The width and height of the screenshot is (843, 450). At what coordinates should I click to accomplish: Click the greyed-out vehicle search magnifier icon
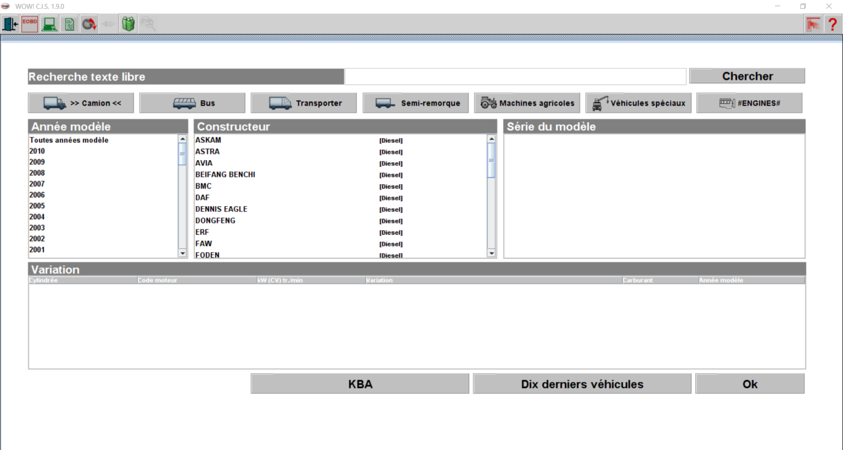click(148, 24)
